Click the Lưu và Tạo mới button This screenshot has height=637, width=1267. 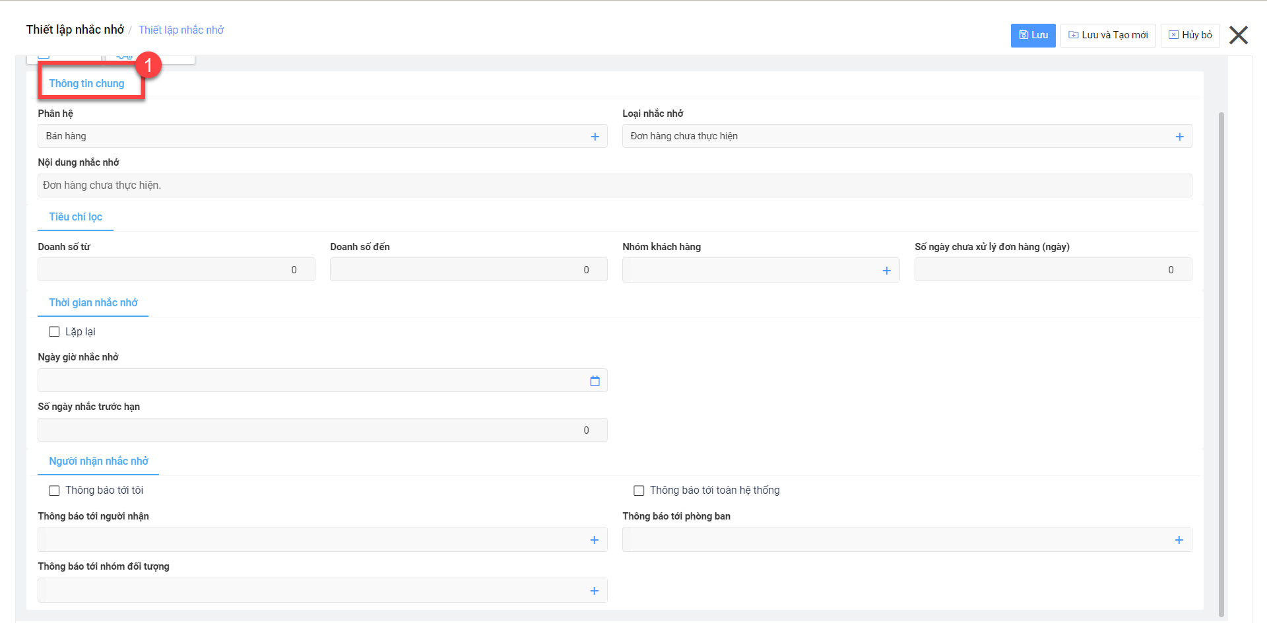tap(1108, 35)
